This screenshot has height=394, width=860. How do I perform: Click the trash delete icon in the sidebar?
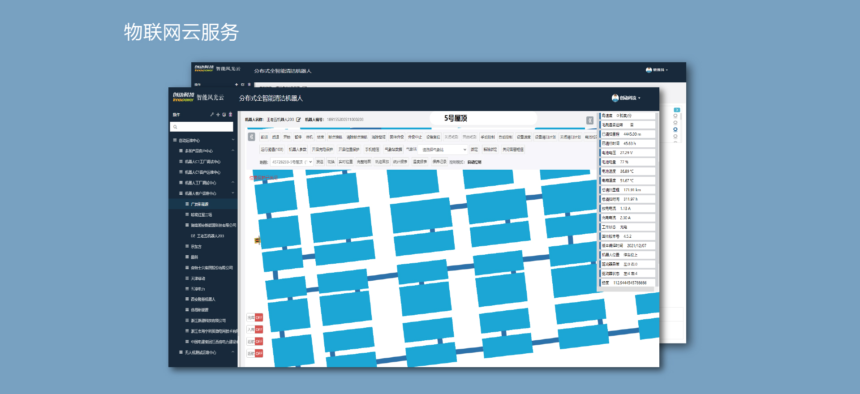[x=231, y=115]
